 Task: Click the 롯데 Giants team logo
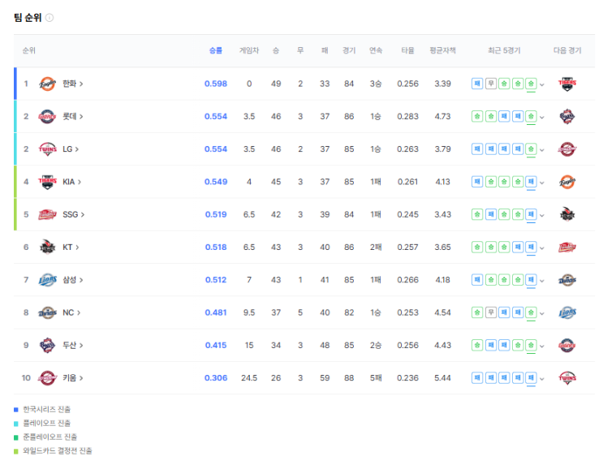(x=47, y=116)
